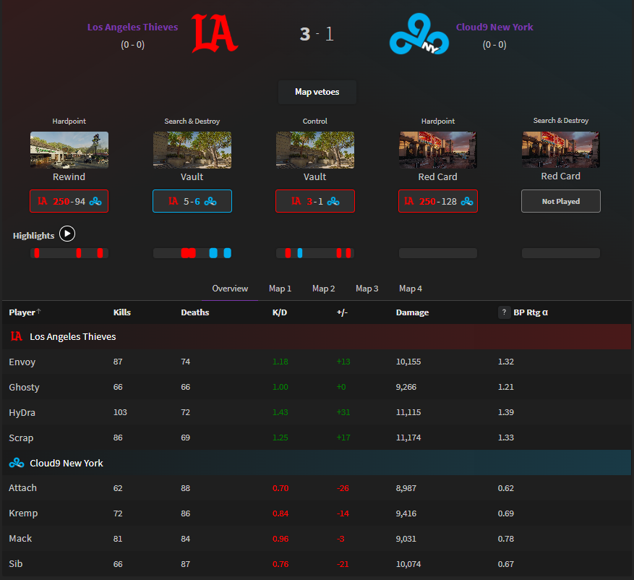Open Rewind Hardpoint 250-94 score box
The image size is (634, 580).
tap(69, 201)
